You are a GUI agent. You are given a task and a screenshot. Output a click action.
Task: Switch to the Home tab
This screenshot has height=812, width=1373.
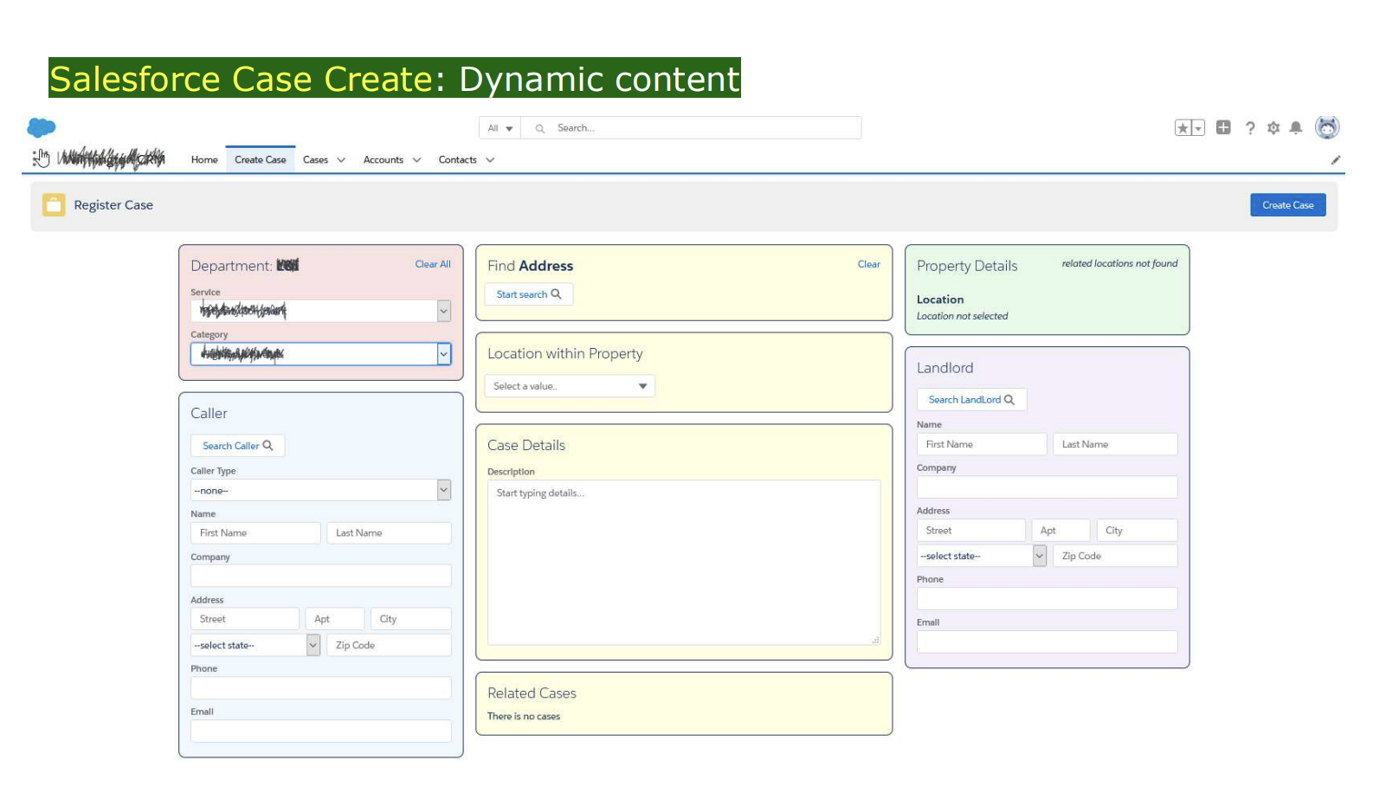[204, 160]
